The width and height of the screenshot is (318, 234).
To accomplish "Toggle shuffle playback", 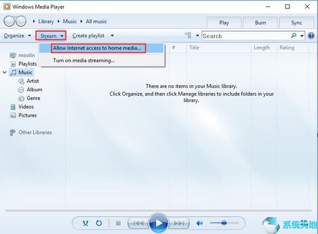I will click(x=85, y=223).
